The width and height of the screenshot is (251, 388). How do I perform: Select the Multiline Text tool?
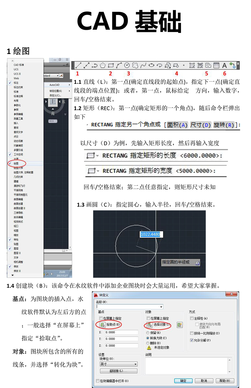click(x=224, y=66)
